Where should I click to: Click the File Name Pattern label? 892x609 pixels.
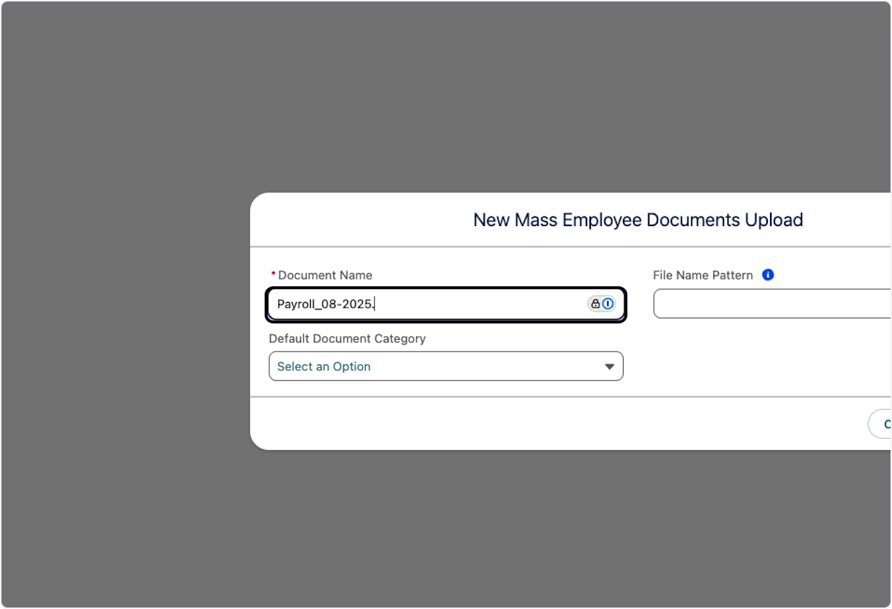click(702, 275)
